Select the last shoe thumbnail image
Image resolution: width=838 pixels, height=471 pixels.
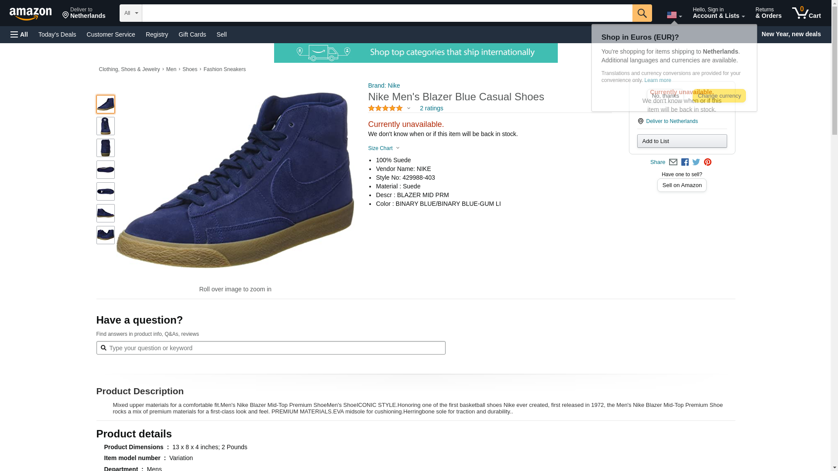pyautogui.click(x=105, y=235)
